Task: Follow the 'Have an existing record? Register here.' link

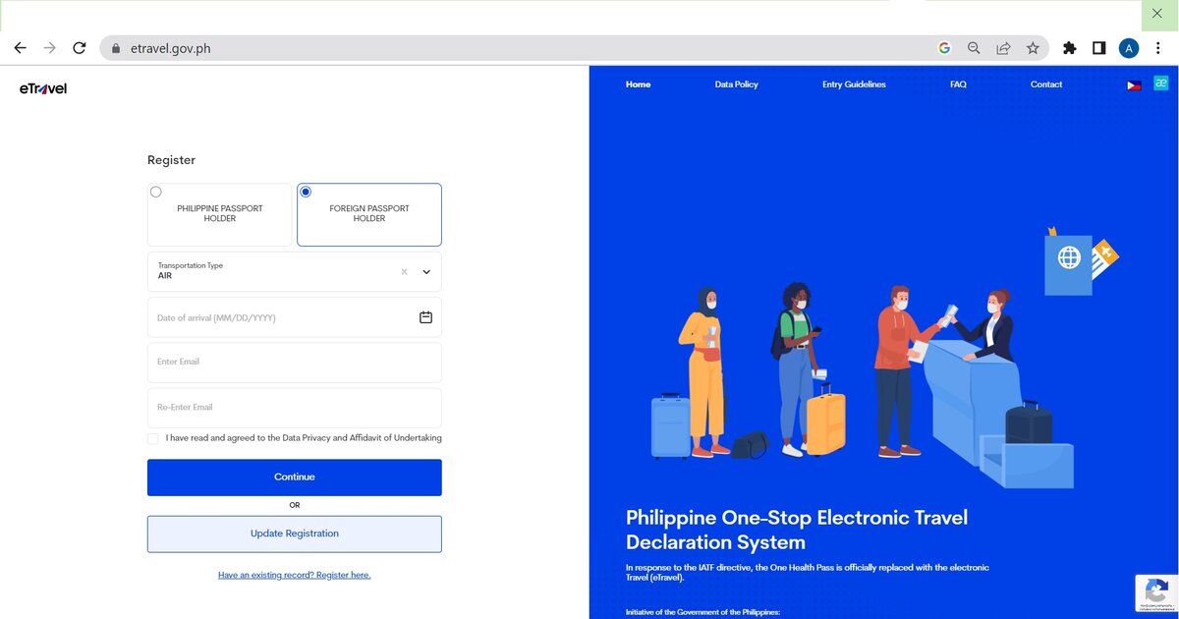Action: click(x=295, y=575)
